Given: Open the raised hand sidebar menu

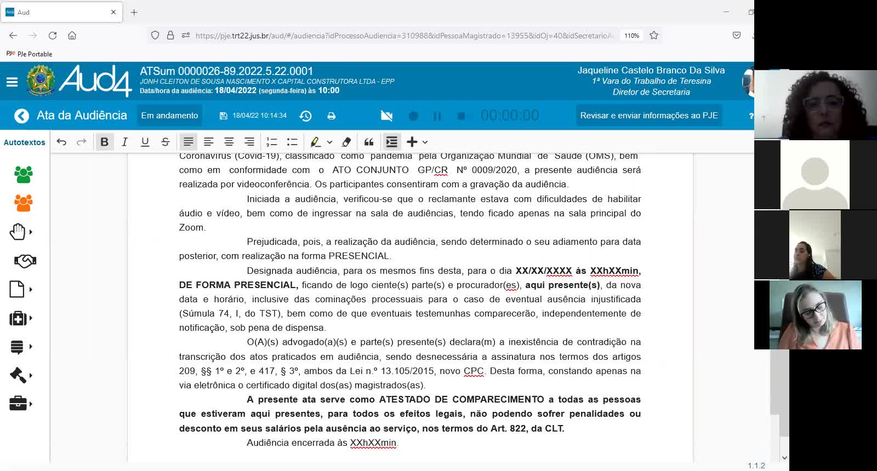Looking at the screenshot, I should pos(20,232).
